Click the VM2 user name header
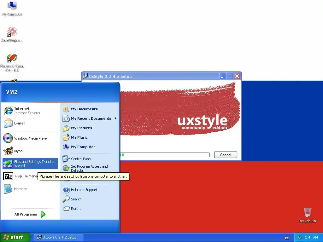323x242 pixels. [12, 92]
